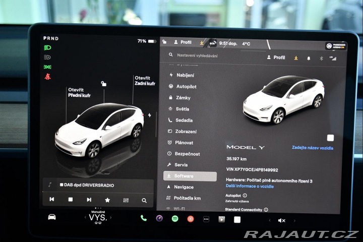Show info for Standard Connectivity
Image resolution: width=363 pixels, height=242 pixels.
pos(266,210)
